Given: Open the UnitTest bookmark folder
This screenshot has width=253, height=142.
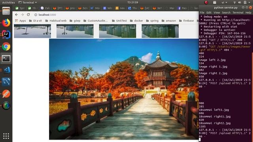Looking at the screenshot, I should coord(119,21).
